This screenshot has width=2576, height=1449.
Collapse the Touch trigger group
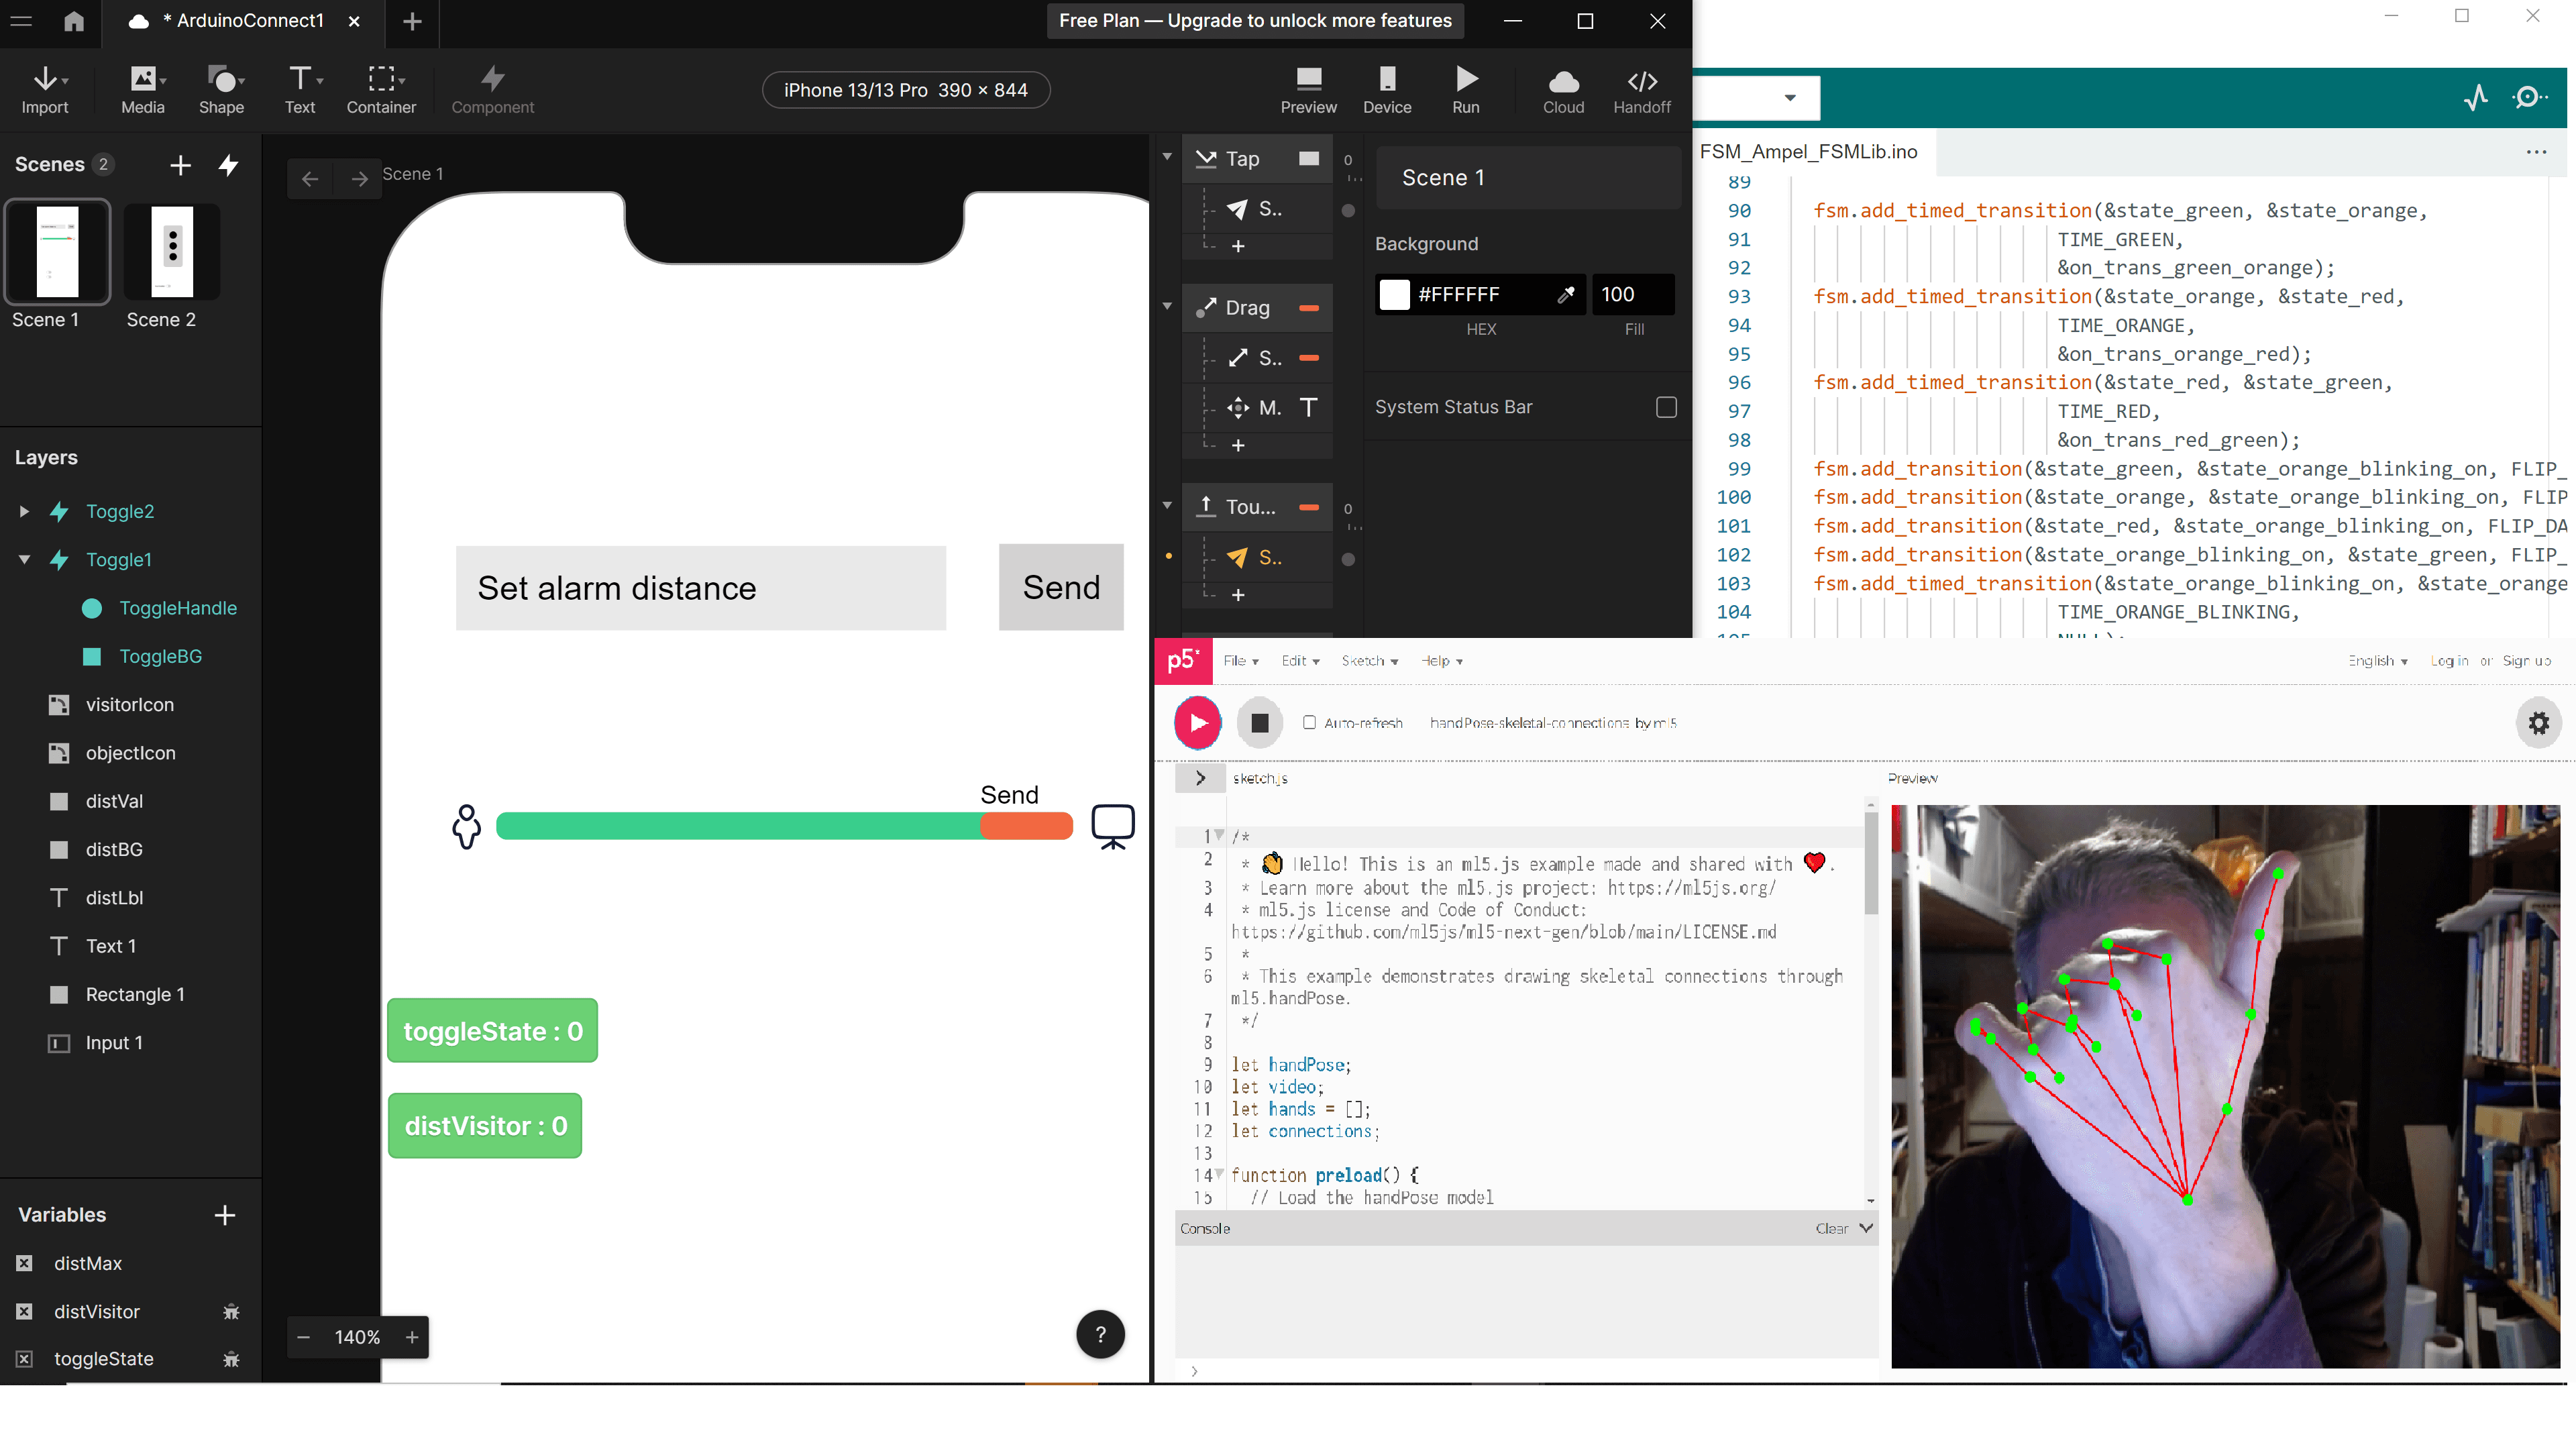(x=1166, y=505)
